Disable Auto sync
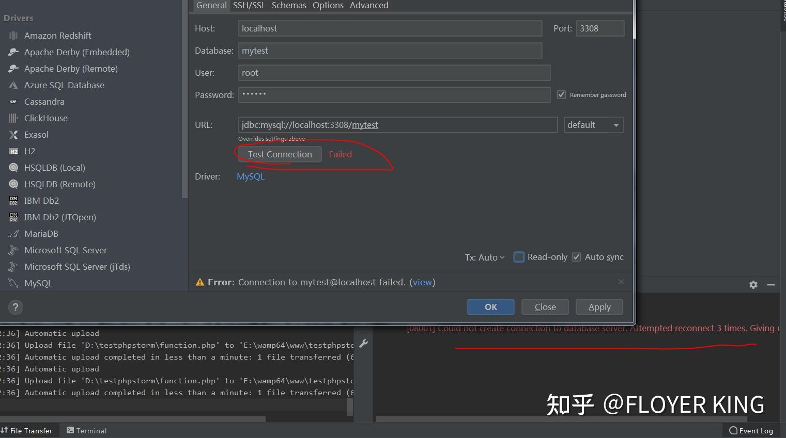 point(576,257)
